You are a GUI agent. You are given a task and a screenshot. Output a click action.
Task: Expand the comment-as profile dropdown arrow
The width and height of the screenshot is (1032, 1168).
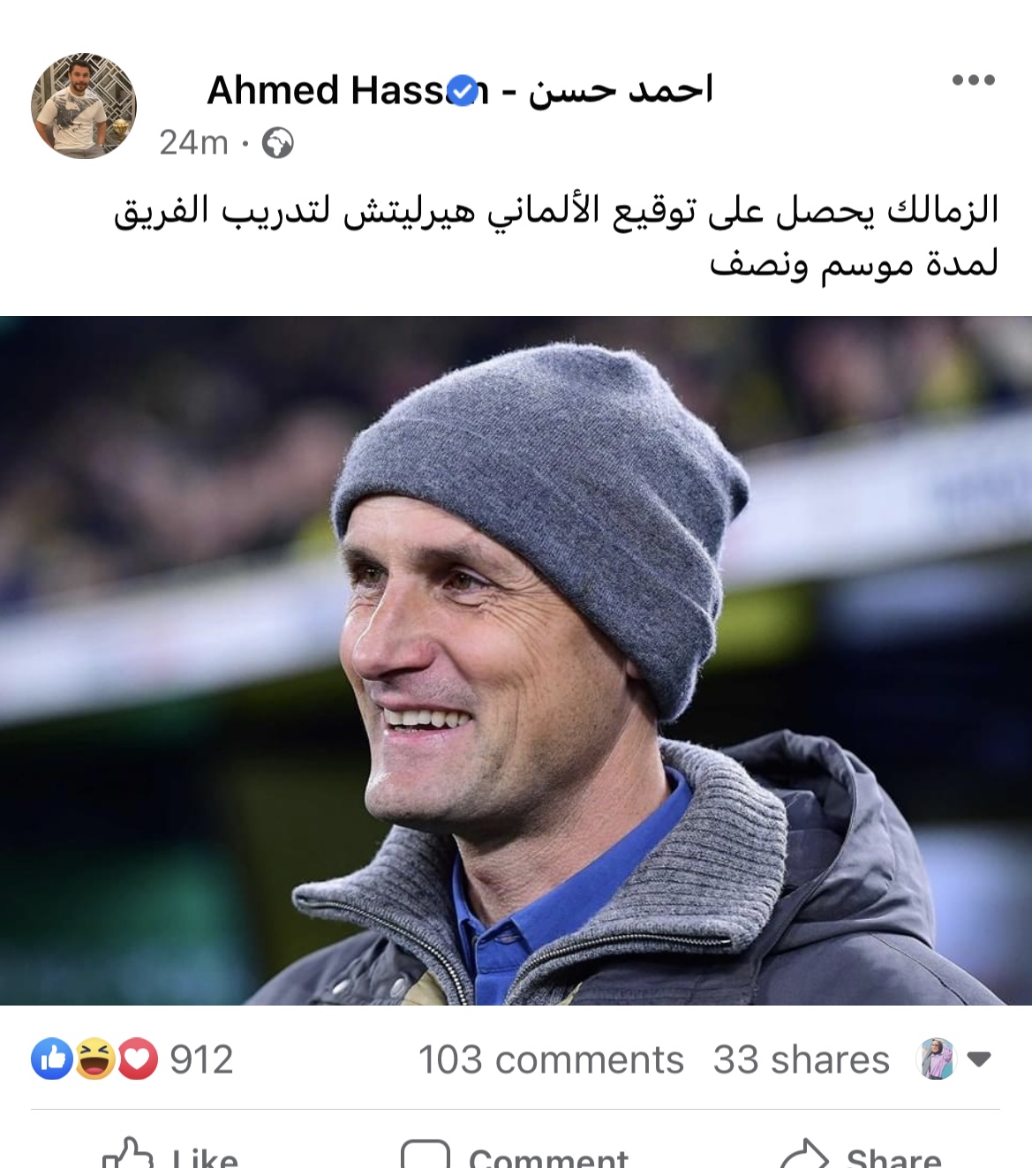tap(979, 1059)
